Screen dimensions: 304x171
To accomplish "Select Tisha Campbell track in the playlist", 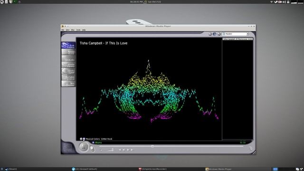I will [237, 39].
